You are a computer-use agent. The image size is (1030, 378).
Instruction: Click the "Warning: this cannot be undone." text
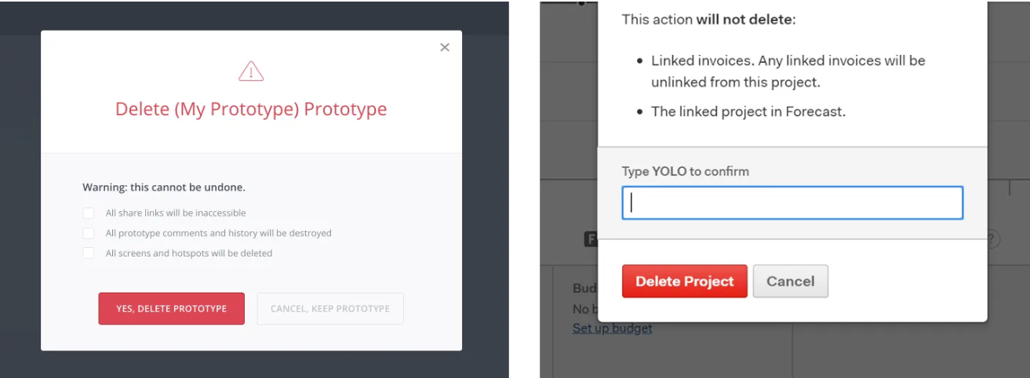(164, 187)
